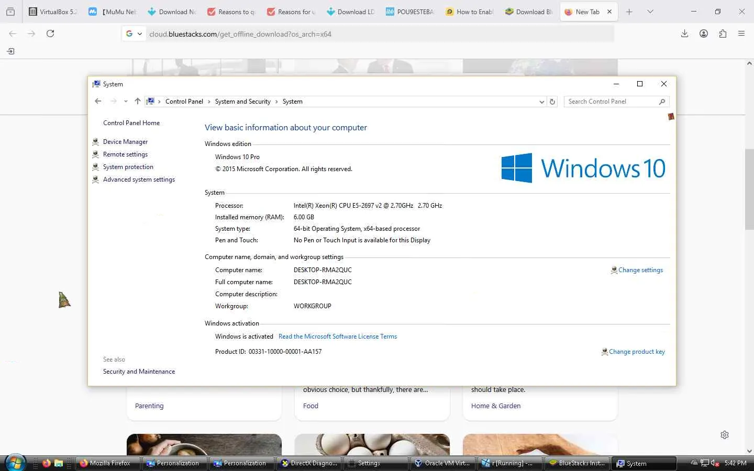The width and height of the screenshot is (754, 471).
Task: Open the Windows Start orb
Action: (x=15, y=463)
